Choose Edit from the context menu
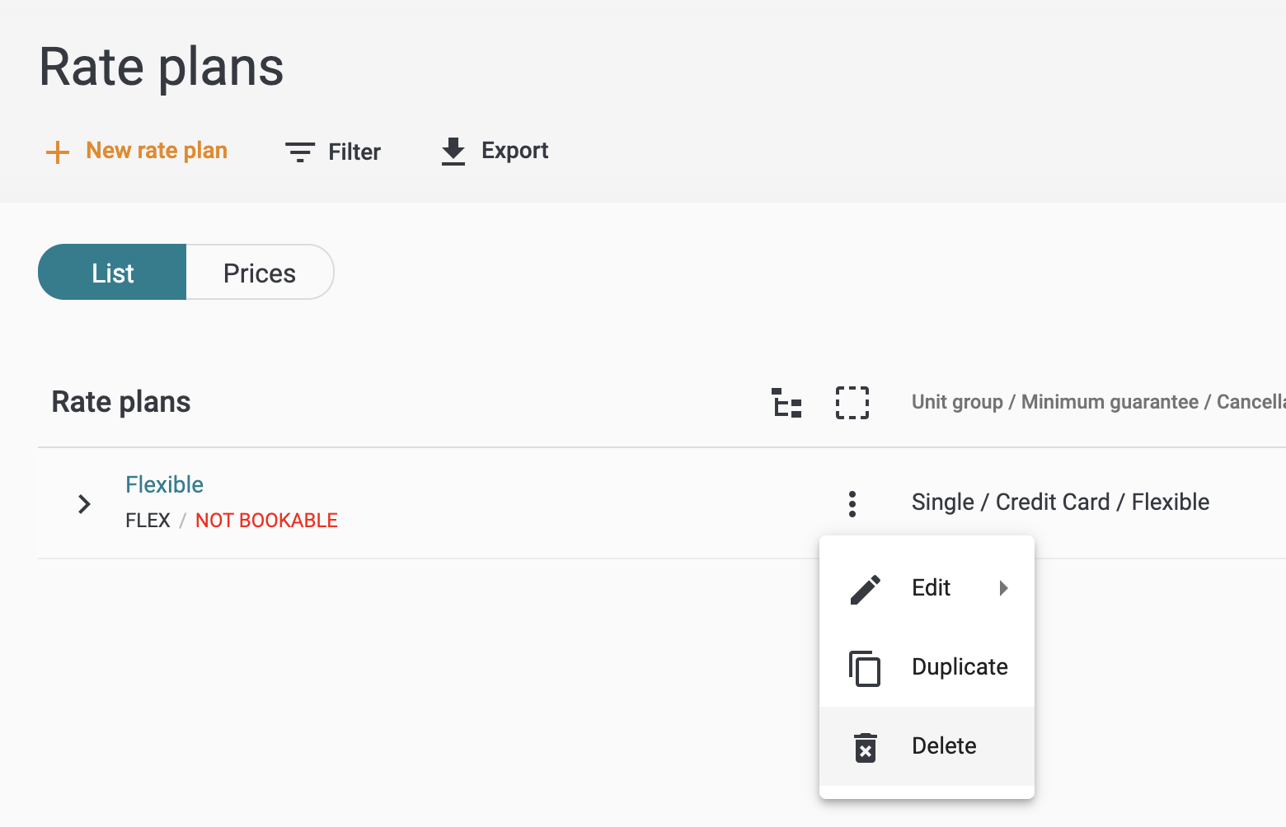 tap(927, 588)
